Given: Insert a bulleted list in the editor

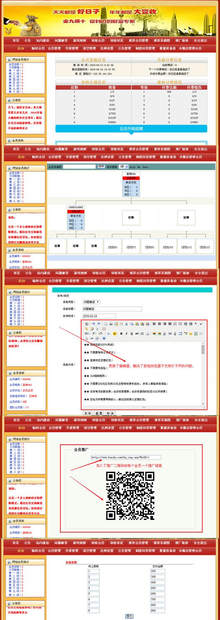Looking at the screenshot, I should [180, 323].
